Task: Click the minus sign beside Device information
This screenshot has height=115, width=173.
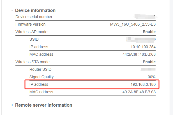Action: pyautogui.click(x=12, y=11)
